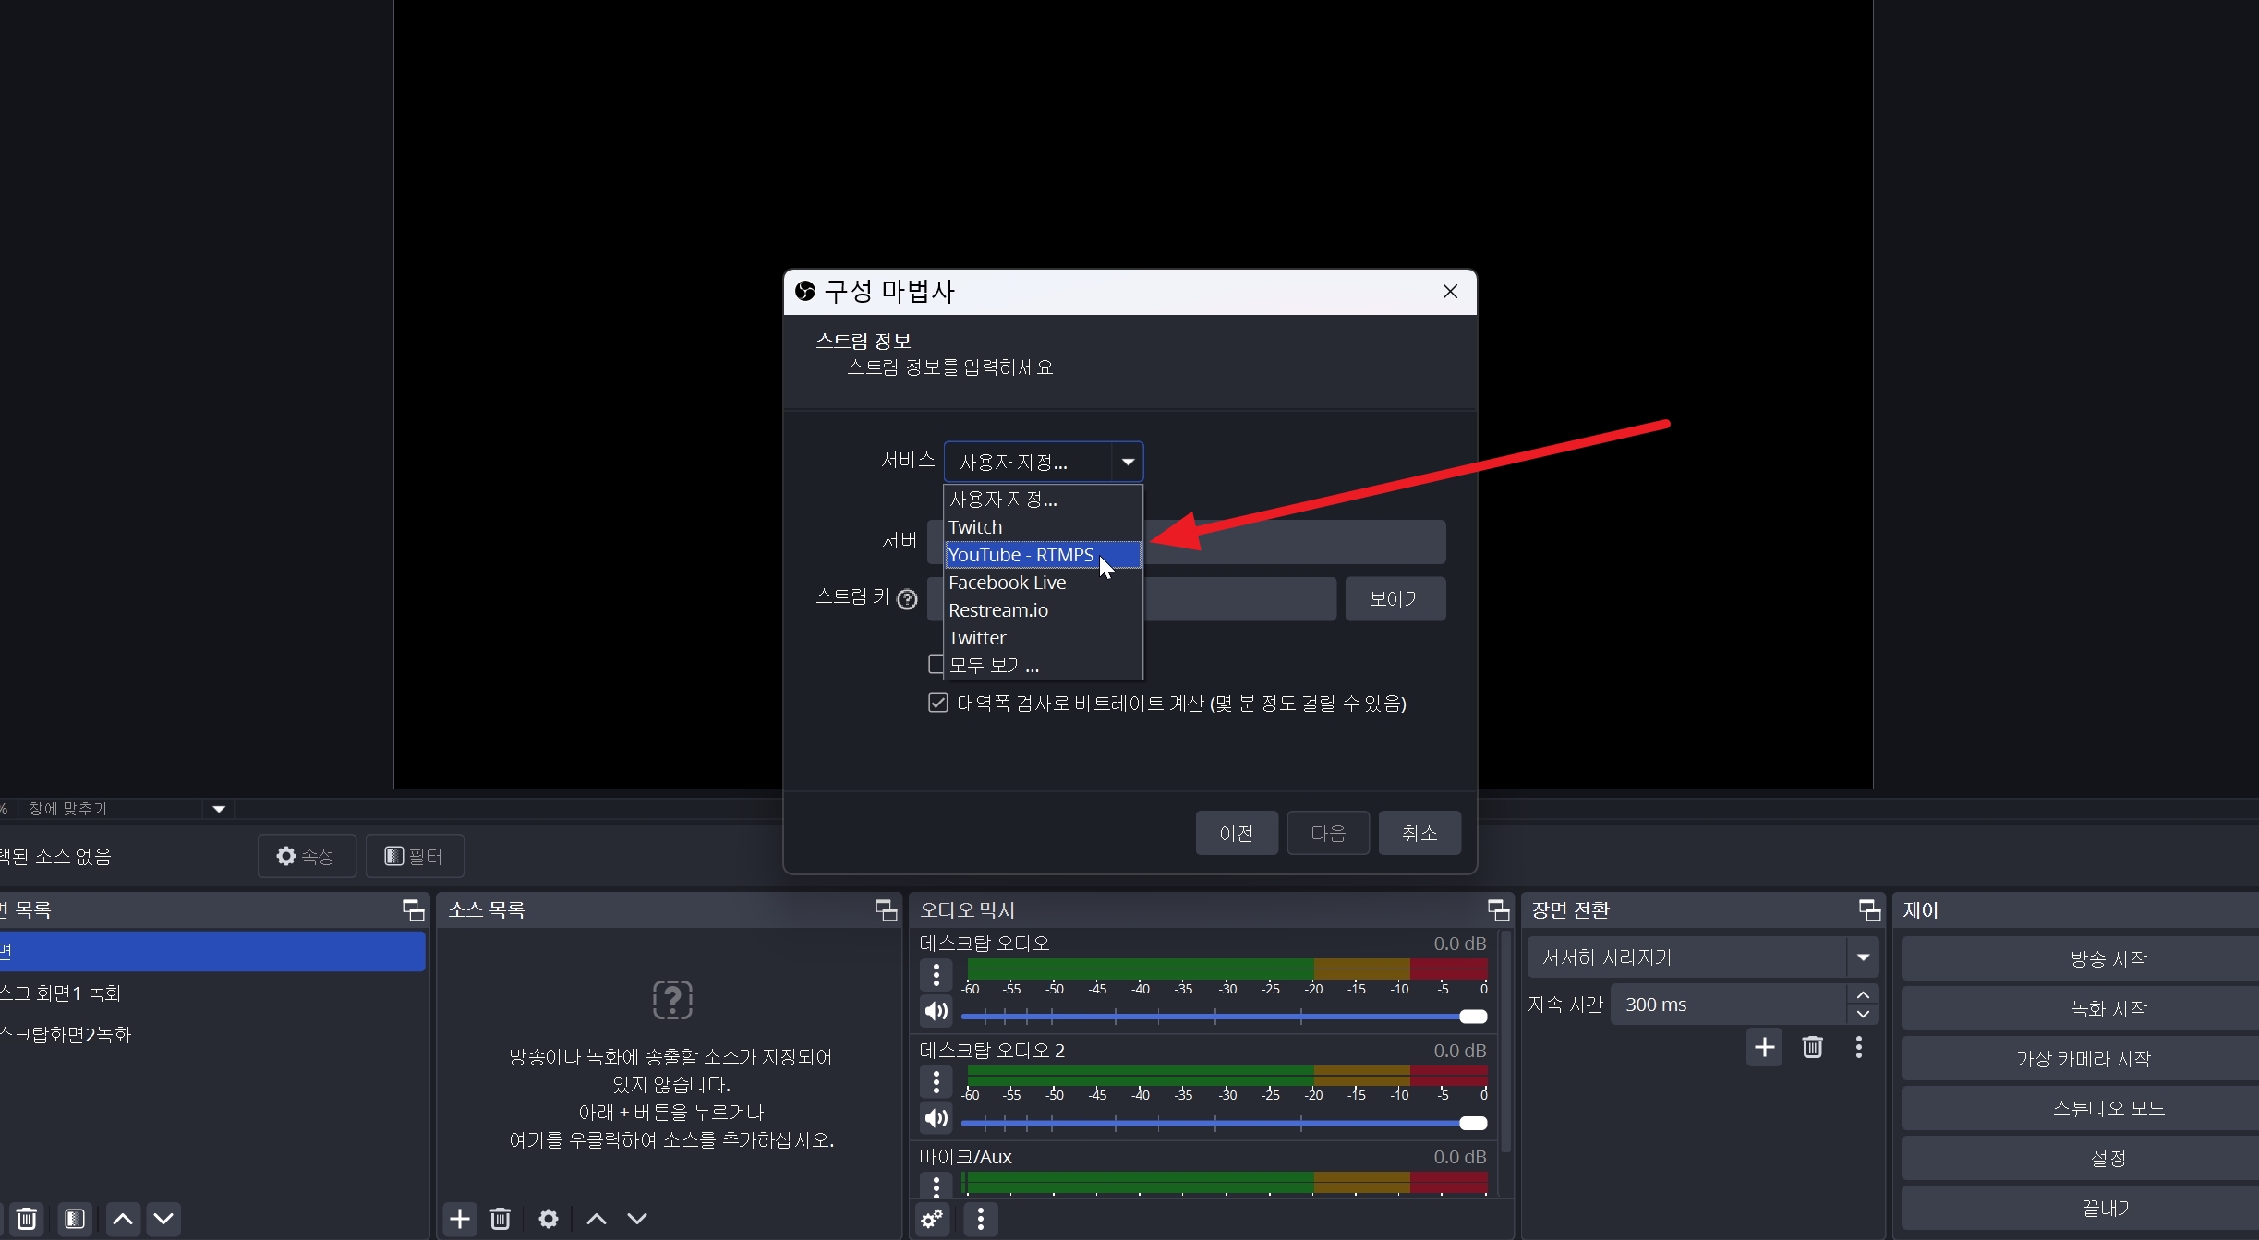Click stream key help question icon
Screen dimensions: 2259x1240
click(x=907, y=600)
